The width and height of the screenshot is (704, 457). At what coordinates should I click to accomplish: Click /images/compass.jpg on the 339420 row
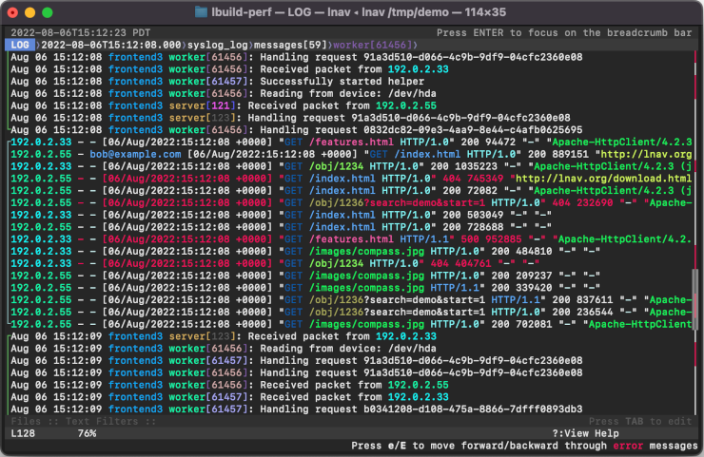point(367,288)
